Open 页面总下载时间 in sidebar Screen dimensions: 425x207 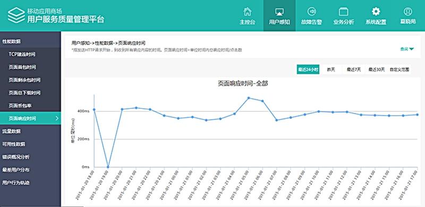30,93
